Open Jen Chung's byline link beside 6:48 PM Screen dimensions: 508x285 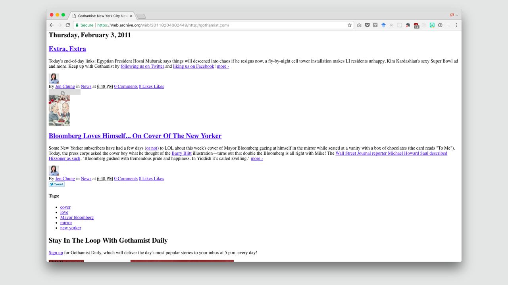(65, 86)
